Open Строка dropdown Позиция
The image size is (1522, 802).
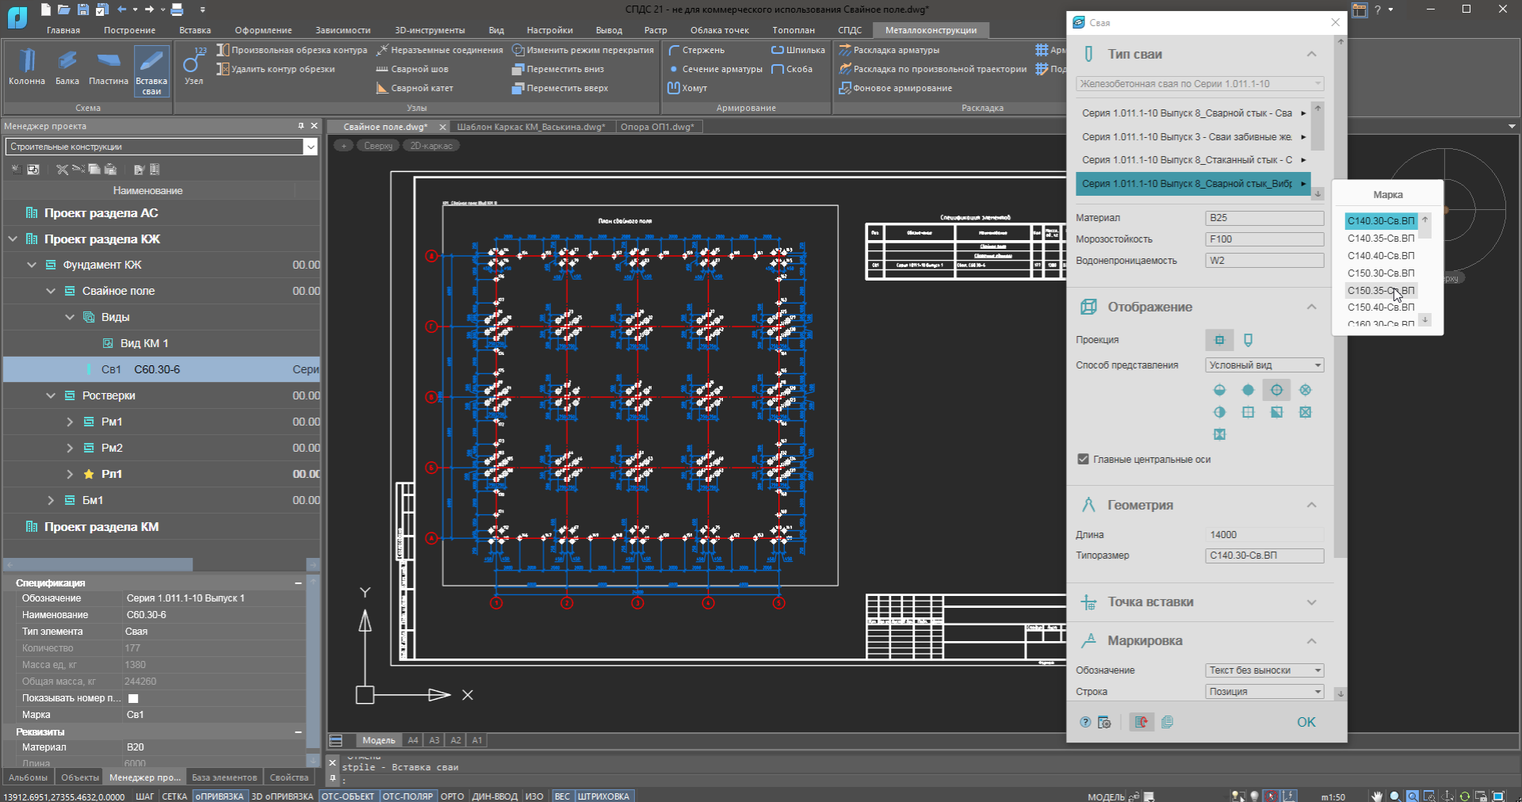point(1264,692)
